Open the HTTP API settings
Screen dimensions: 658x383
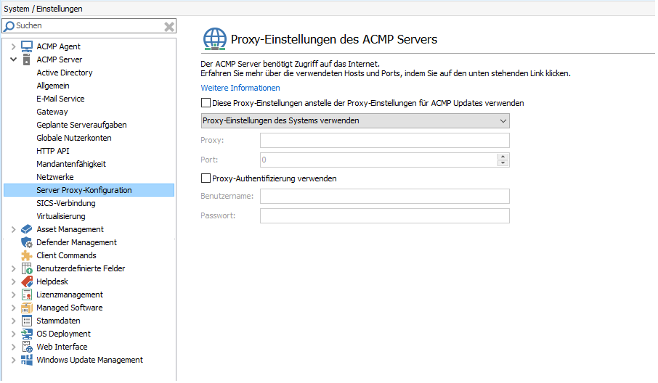[x=53, y=151]
